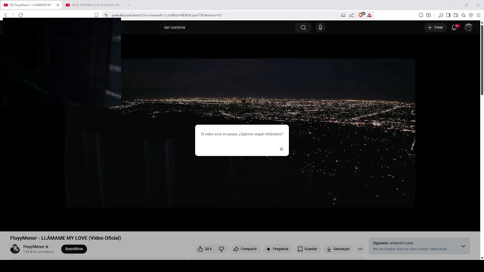The width and height of the screenshot is (484, 272).
Task: Start voice search with microphone icon
Action: 320,27
